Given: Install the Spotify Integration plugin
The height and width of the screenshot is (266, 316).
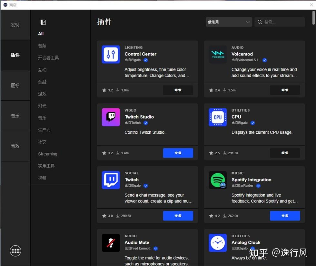Looking at the screenshot, I should pos(285,216).
